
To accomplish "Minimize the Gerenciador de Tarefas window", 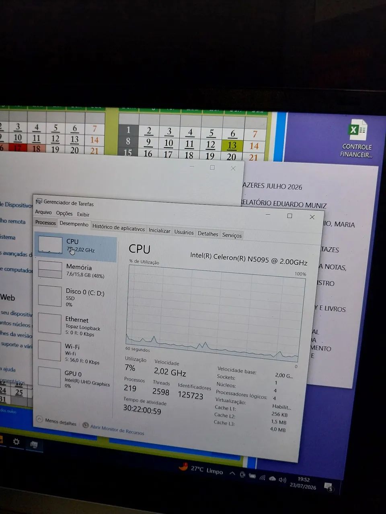I will [x=268, y=215].
